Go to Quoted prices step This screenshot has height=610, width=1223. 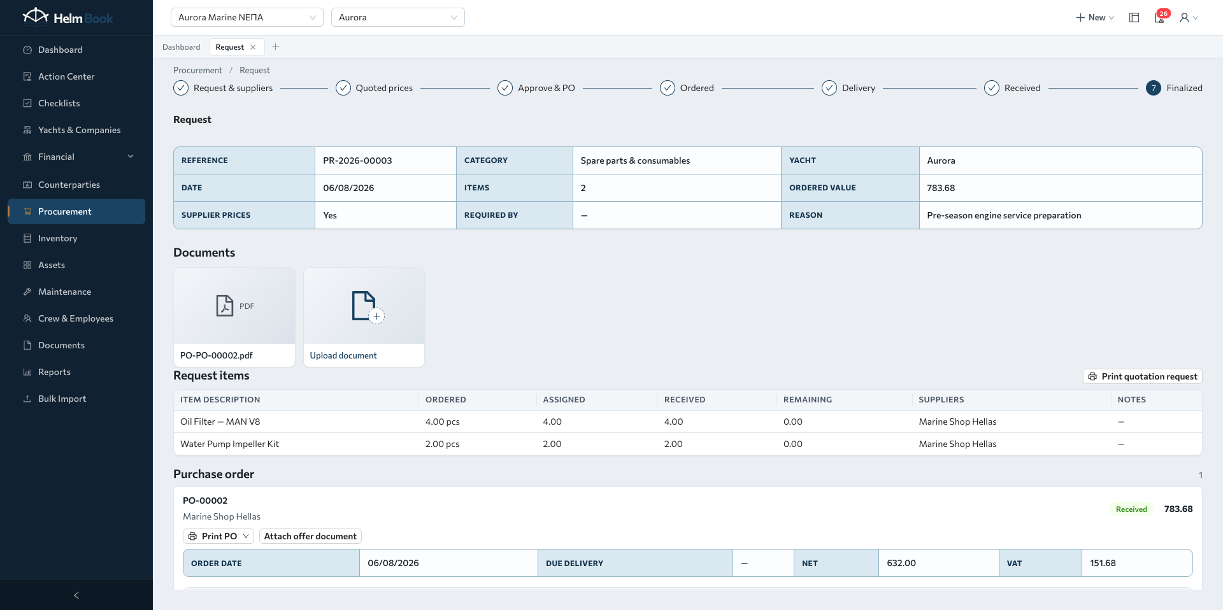point(374,88)
